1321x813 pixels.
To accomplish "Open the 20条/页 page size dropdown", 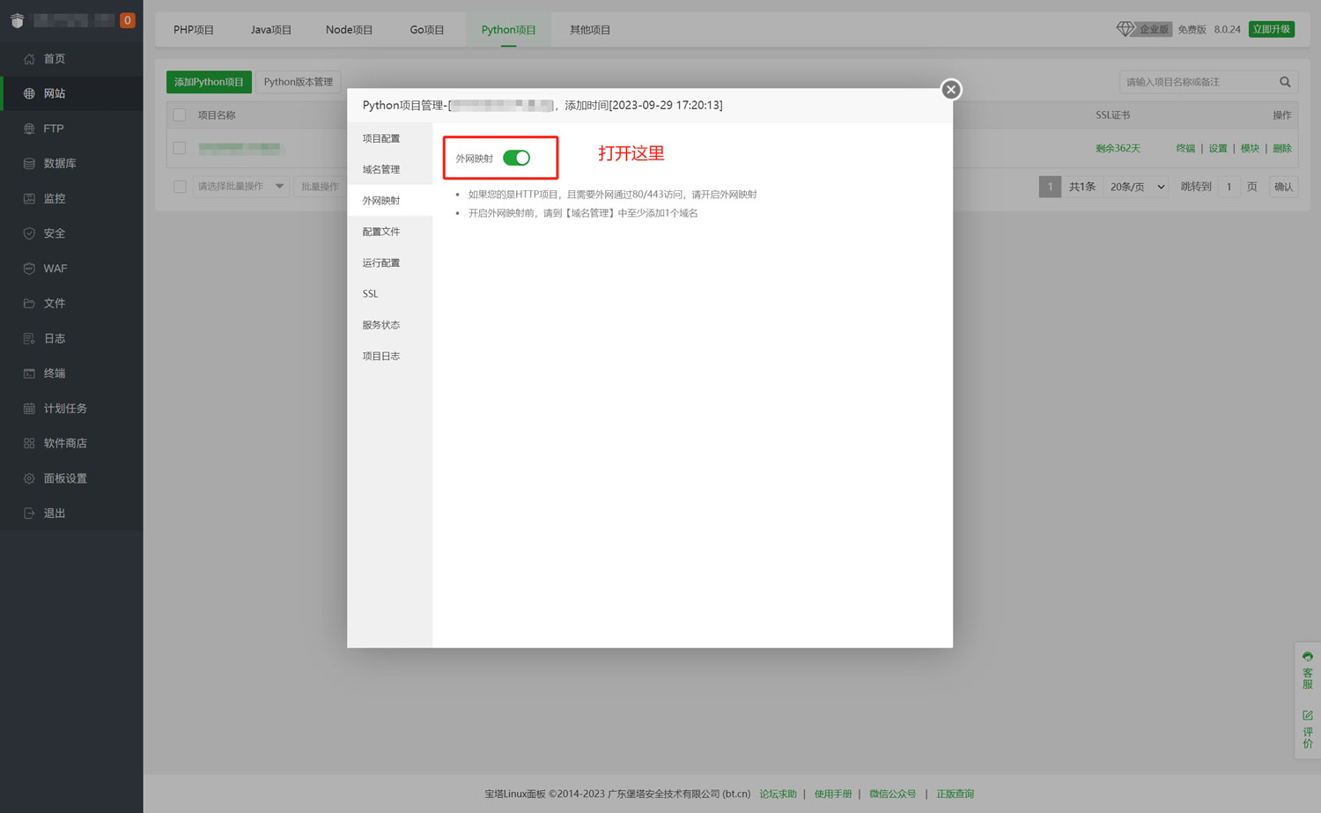I will pyautogui.click(x=1135, y=186).
